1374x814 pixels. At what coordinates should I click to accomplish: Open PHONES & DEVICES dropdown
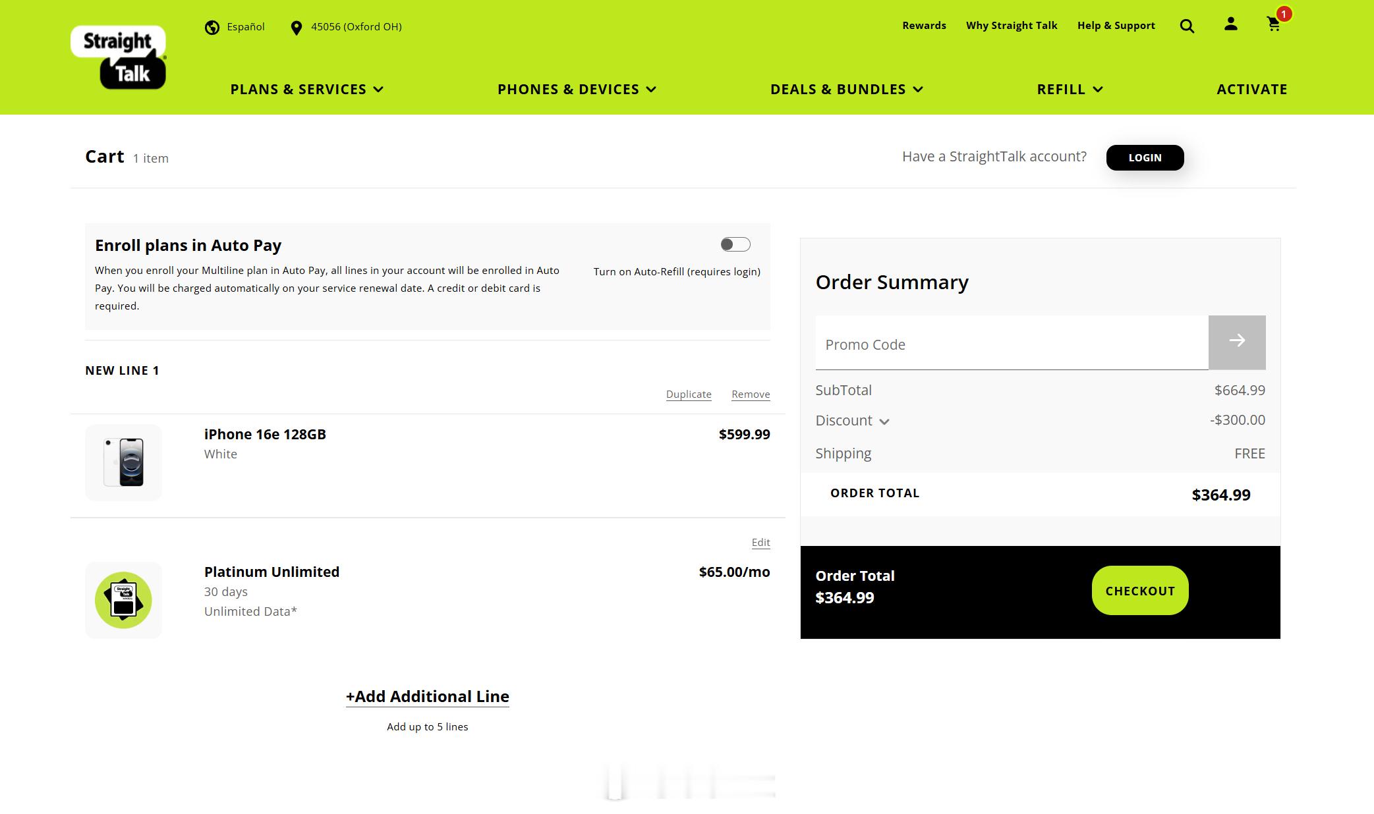click(x=576, y=88)
